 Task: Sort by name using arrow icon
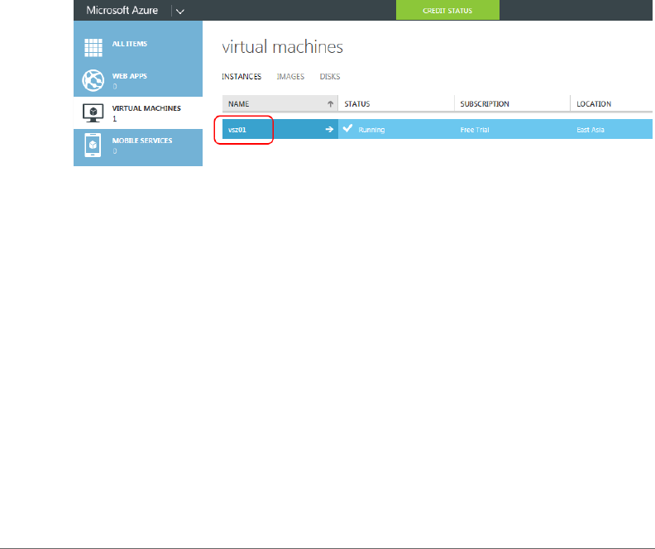pyautogui.click(x=331, y=104)
